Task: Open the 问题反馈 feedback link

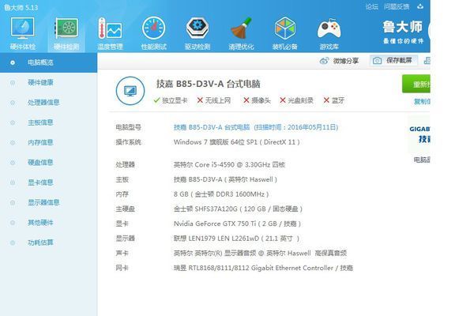Action: [x=397, y=6]
